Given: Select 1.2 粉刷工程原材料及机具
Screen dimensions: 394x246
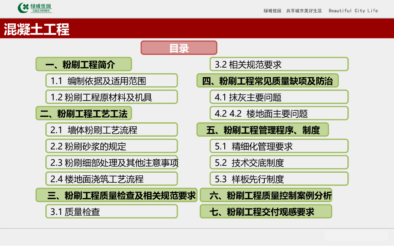Looking at the screenshot, I should coord(112,97).
